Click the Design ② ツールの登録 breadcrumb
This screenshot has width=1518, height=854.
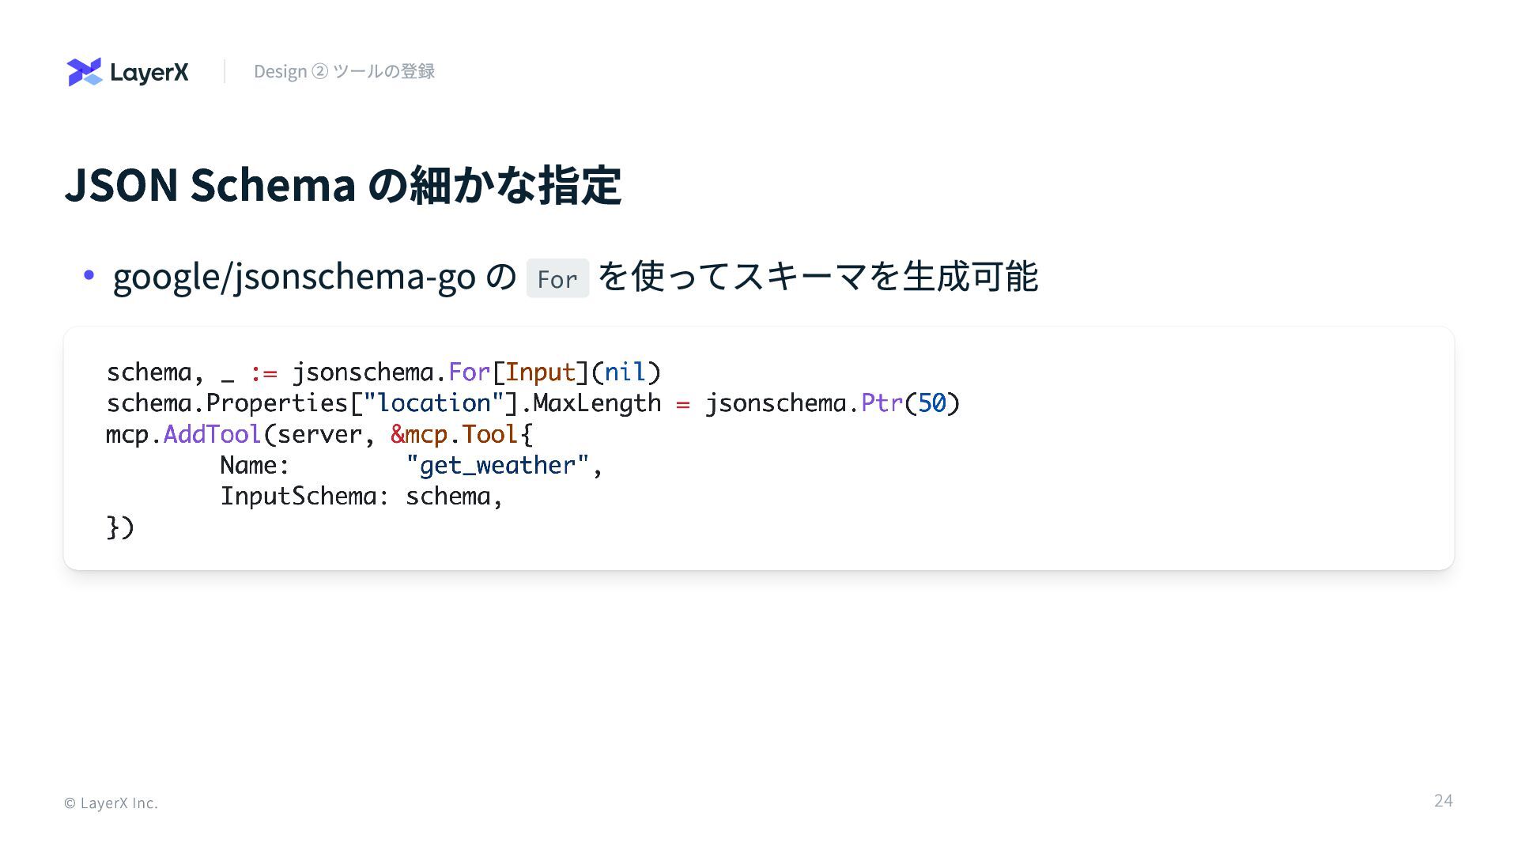344,72
